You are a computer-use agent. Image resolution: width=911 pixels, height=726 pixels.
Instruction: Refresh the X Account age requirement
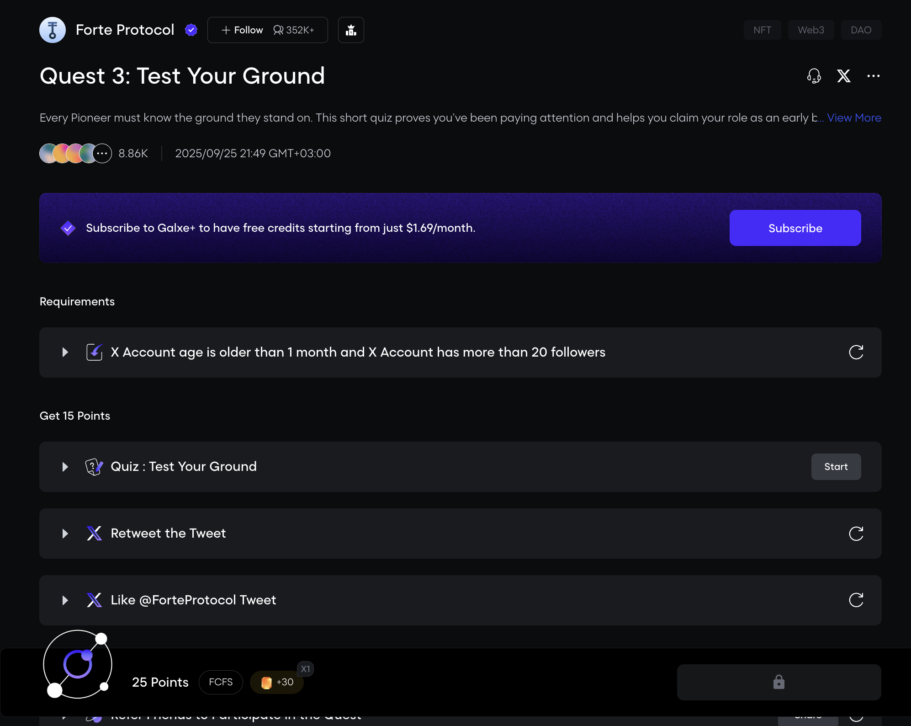click(x=856, y=352)
